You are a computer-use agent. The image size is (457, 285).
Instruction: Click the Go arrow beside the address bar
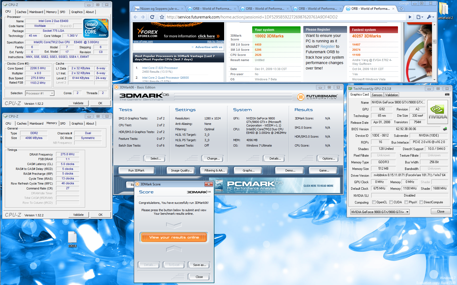pos(410,17)
